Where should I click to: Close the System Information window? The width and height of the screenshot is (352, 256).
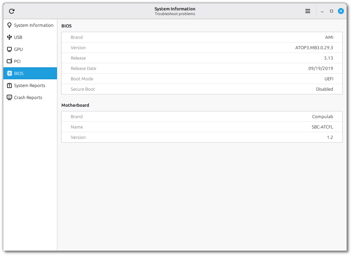click(341, 11)
